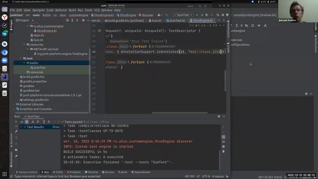Open the Services tool window

click(x=108, y=172)
